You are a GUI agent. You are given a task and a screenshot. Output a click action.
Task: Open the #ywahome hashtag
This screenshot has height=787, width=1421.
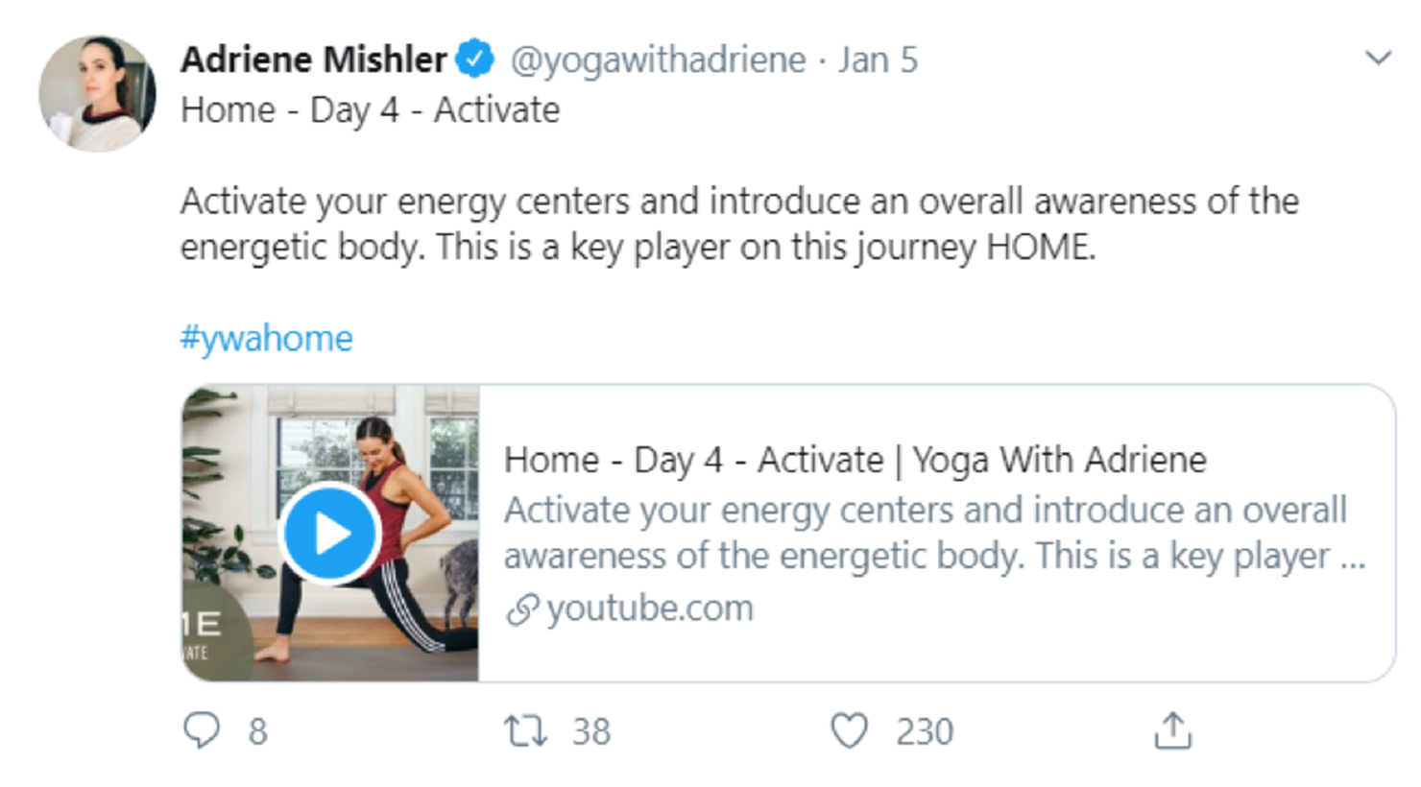pos(266,339)
